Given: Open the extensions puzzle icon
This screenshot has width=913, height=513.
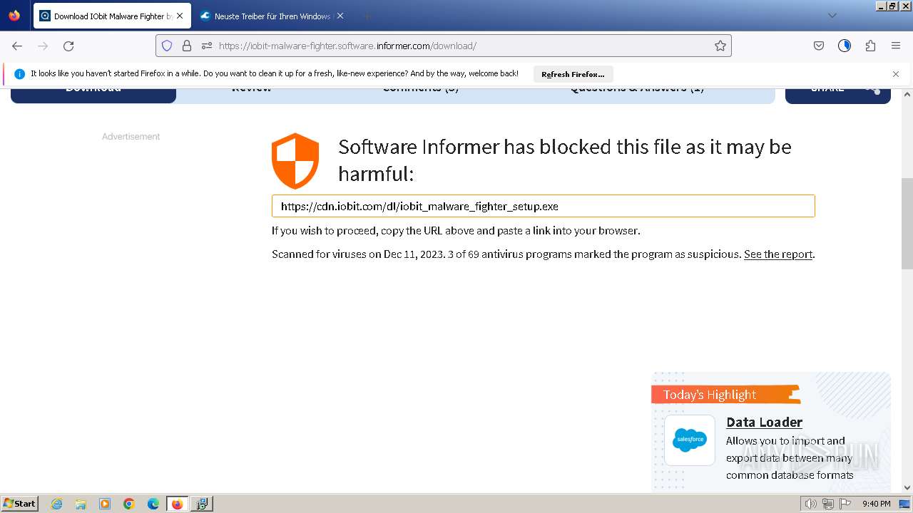Looking at the screenshot, I should click(870, 46).
